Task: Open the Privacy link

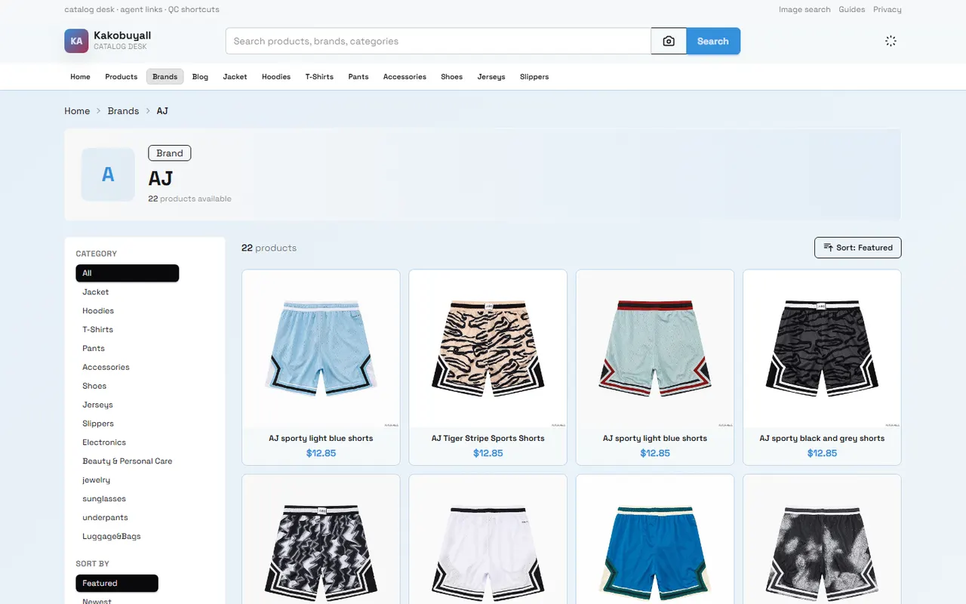Action: [888, 10]
